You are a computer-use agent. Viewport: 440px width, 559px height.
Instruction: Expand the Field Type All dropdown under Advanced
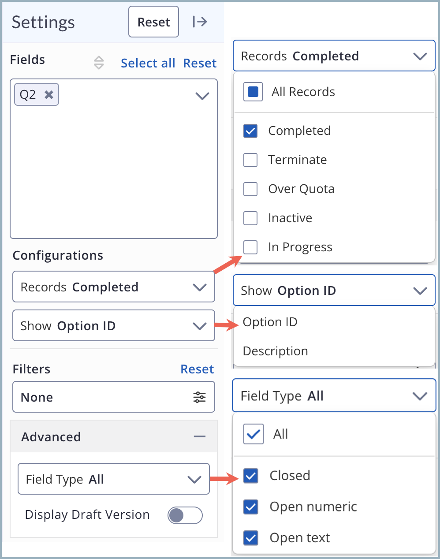[114, 479]
